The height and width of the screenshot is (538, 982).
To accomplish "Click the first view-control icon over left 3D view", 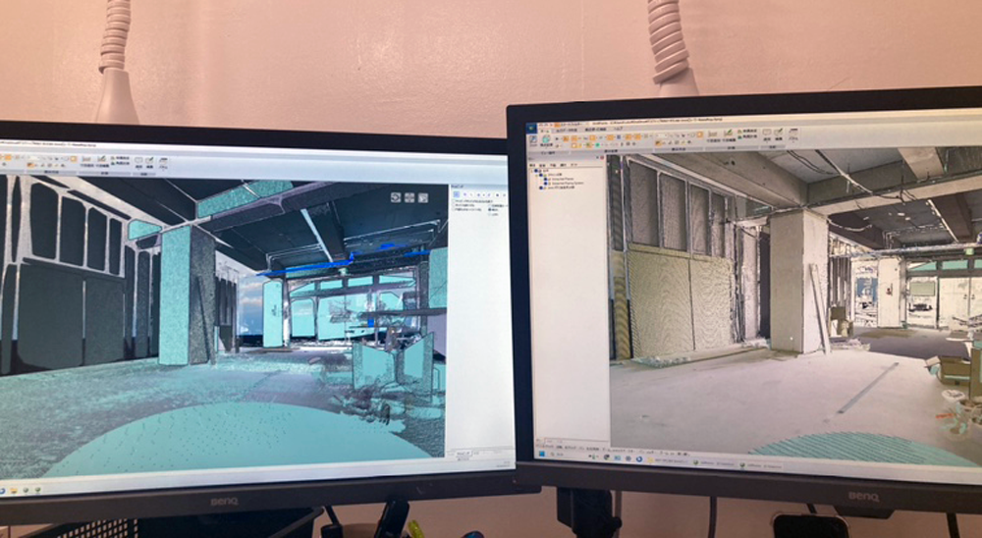I will (x=396, y=197).
